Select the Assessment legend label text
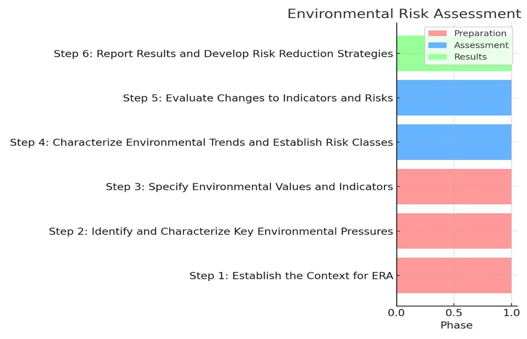 [x=481, y=45]
